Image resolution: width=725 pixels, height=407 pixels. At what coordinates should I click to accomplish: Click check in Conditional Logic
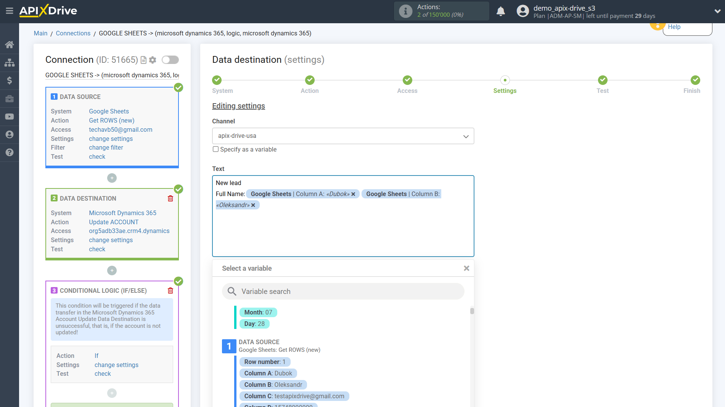[x=103, y=373]
